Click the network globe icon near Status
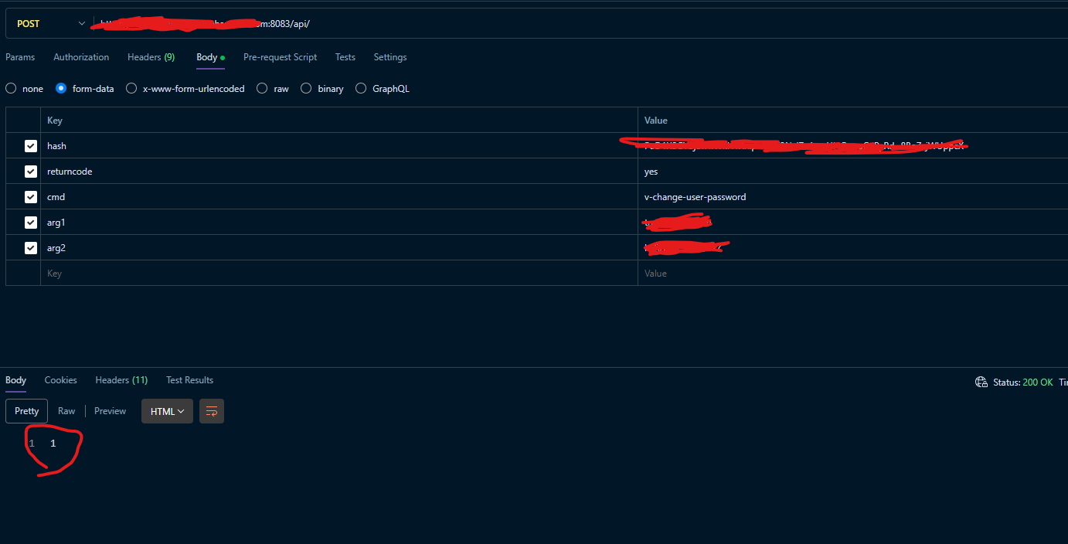 point(981,382)
